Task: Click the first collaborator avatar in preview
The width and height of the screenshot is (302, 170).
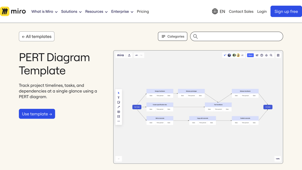Action: (x=229, y=55)
